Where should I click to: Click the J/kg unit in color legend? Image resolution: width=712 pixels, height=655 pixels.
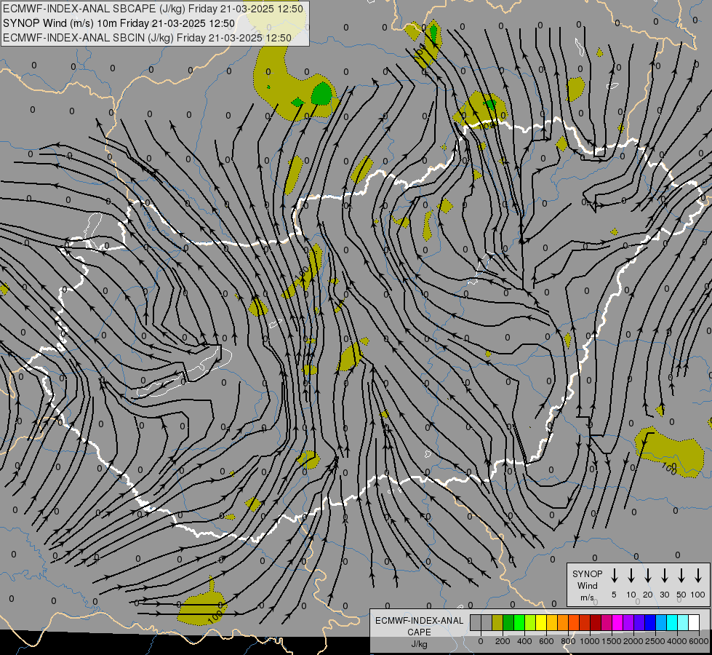(x=419, y=644)
